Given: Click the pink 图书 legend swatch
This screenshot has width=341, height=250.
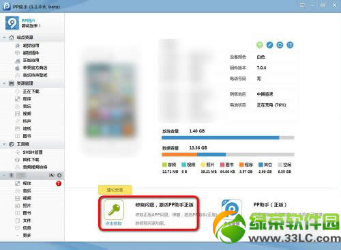Looking at the screenshot, I should [x=222, y=165].
